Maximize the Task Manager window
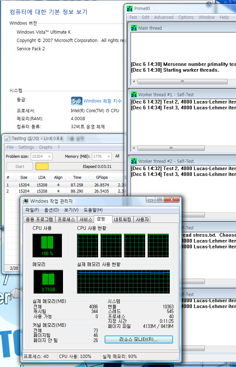 click(160, 200)
